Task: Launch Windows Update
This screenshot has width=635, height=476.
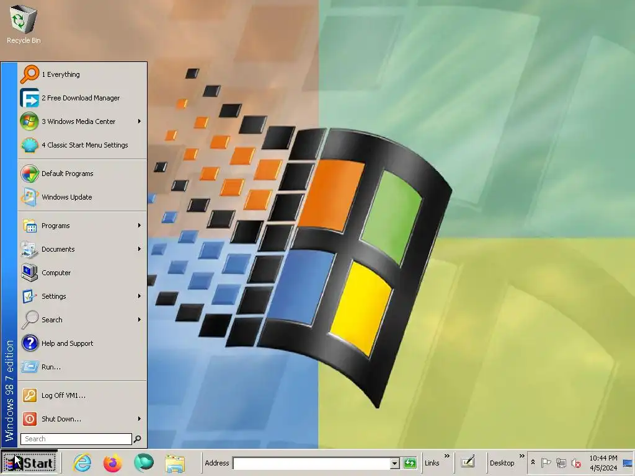Action: (x=82, y=196)
